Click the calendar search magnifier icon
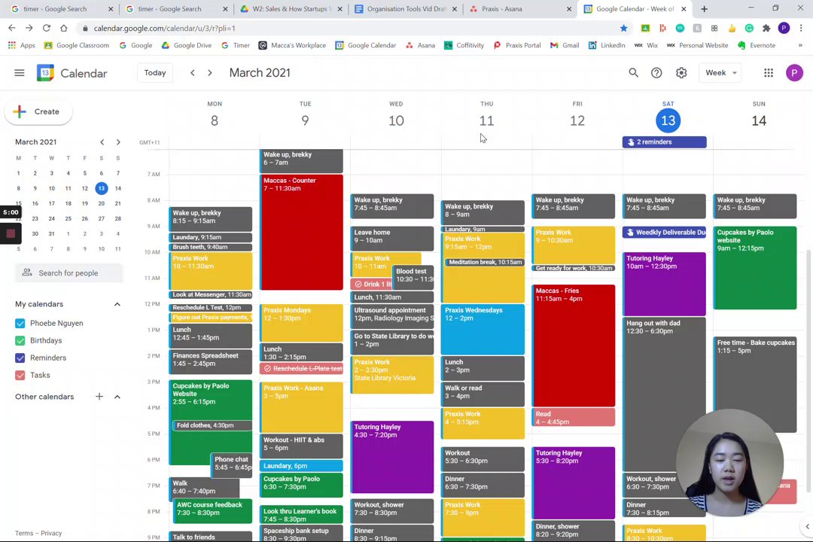Viewport: 813px width, 542px height. [x=633, y=73]
